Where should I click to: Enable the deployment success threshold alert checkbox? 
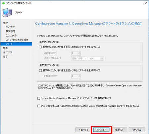pos(40,47)
